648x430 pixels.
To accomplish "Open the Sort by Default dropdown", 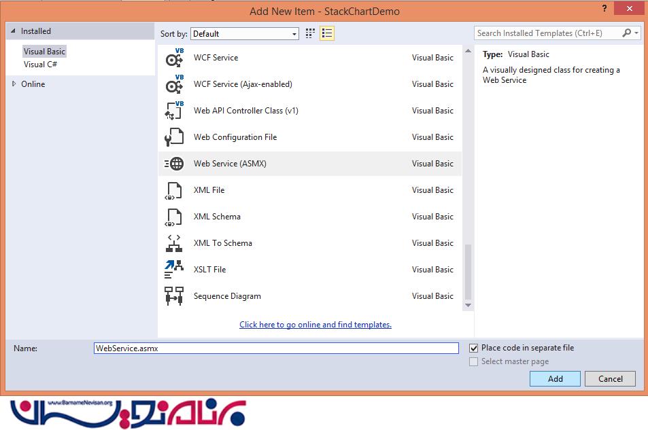I will point(245,34).
